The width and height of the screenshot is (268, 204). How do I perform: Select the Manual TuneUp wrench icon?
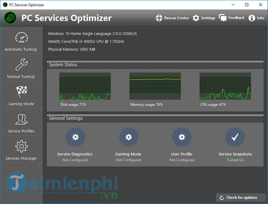(21, 64)
